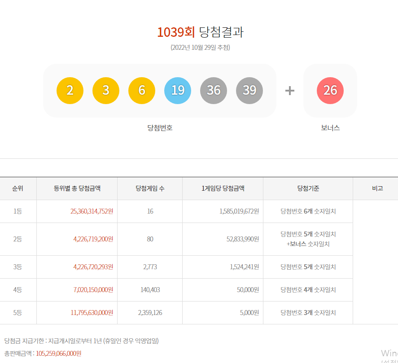Click the 1039회 당첨결과 heading
Image resolution: width=398 pixels, height=363 pixels.
pos(200,32)
